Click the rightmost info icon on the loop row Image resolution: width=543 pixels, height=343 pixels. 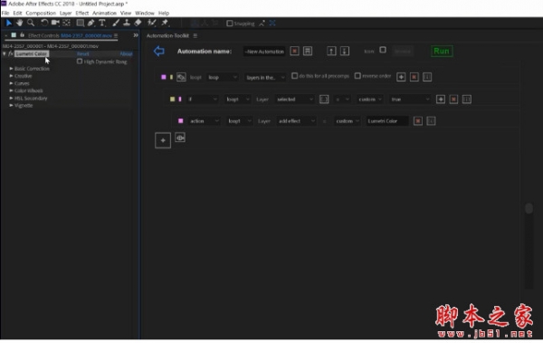[x=427, y=77]
